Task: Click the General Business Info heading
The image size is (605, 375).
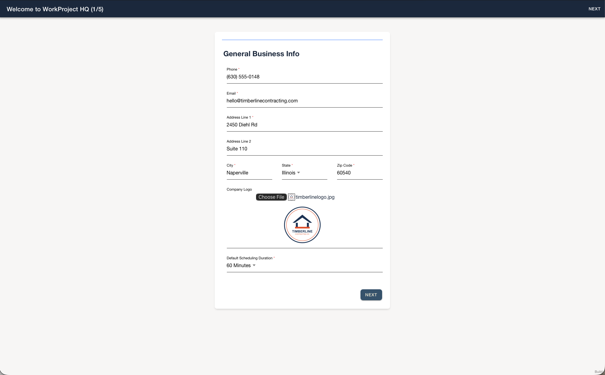Action: coord(261,54)
